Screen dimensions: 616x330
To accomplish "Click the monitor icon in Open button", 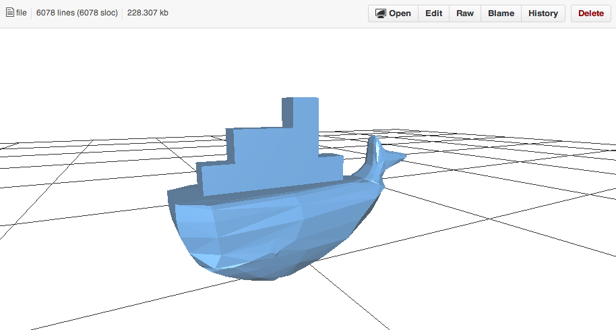I will tap(380, 13).
